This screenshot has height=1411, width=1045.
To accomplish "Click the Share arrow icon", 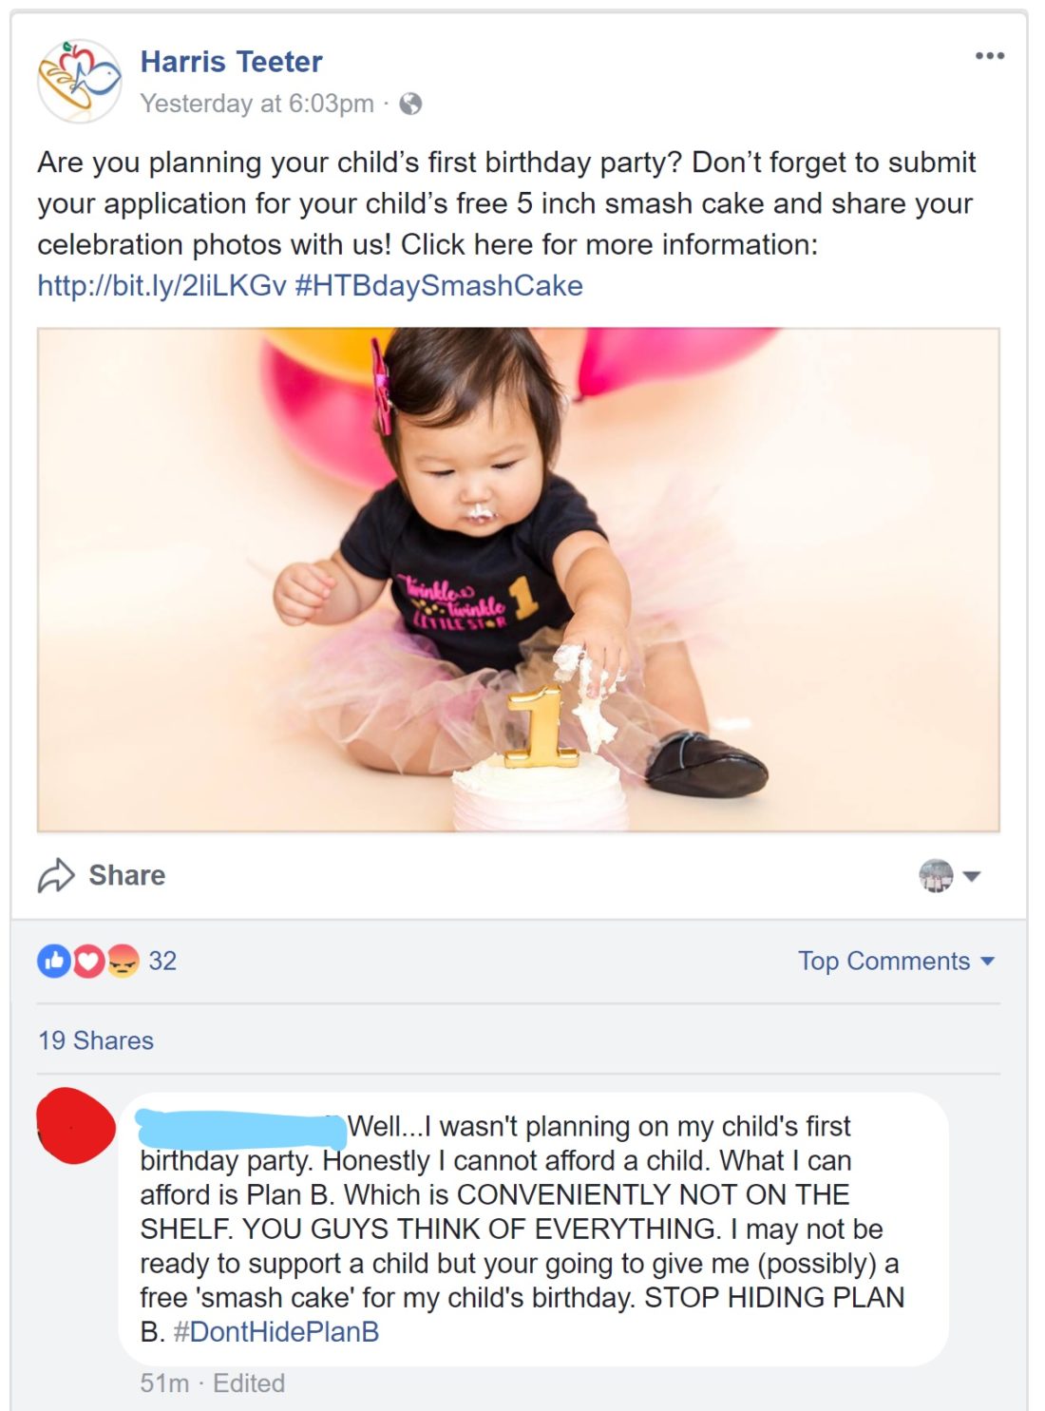I will 56,875.
